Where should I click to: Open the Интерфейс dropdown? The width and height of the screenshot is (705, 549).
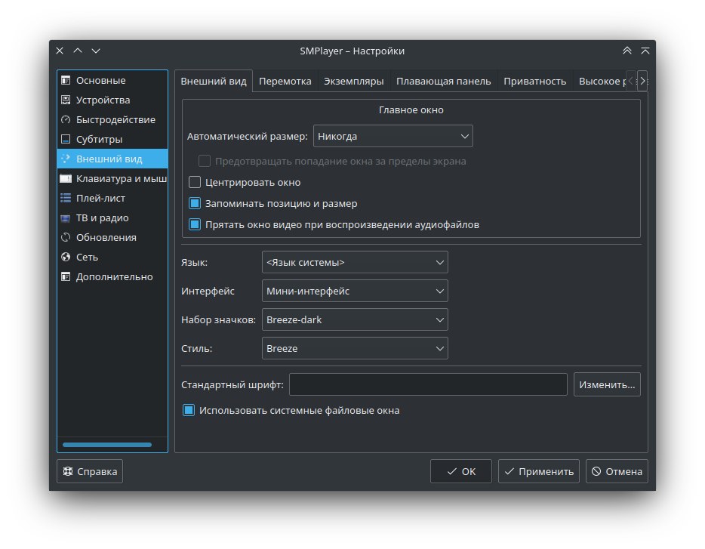(355, 291)
